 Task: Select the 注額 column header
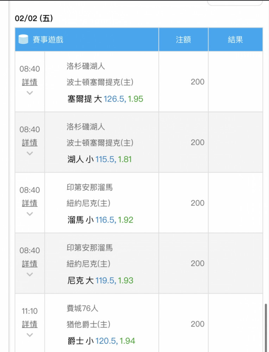click(183, 39)
